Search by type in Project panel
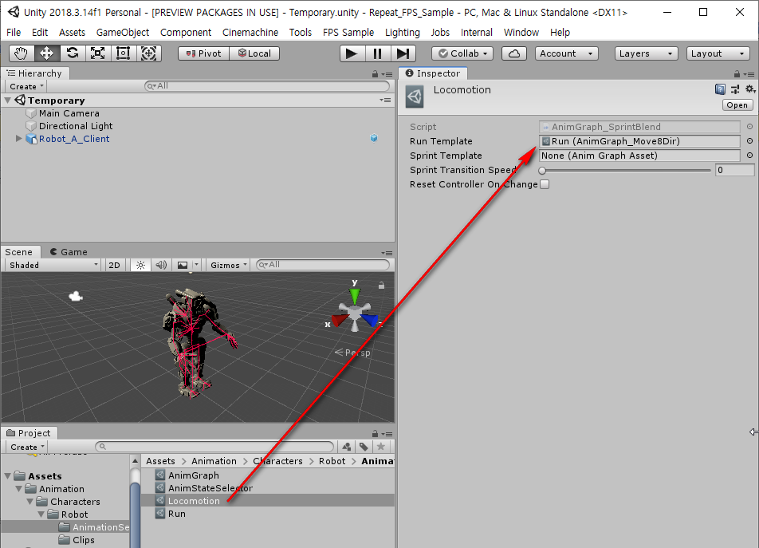 click(347, 447)
